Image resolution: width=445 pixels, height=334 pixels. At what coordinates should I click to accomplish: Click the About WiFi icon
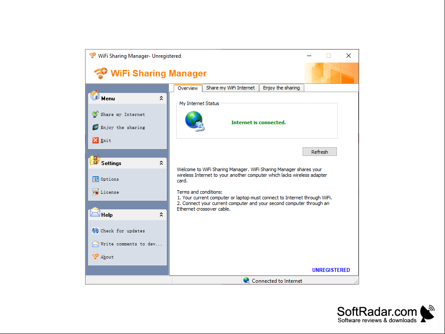(x=96, y=256)
